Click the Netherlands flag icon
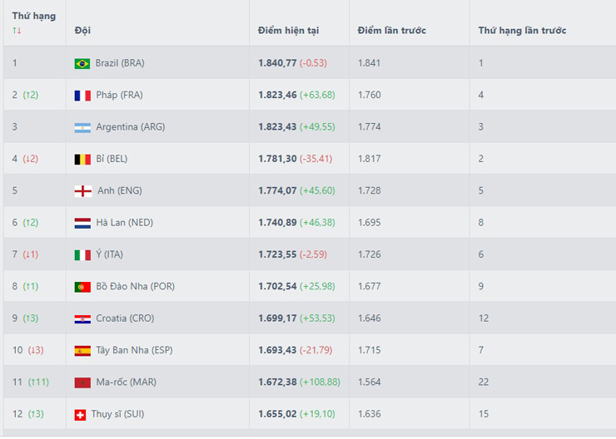Screen dimensions: 616x439 click(x=82, y=223)
